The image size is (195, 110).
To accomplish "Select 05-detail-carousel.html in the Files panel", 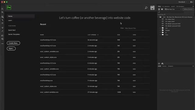I will [173, 26].
